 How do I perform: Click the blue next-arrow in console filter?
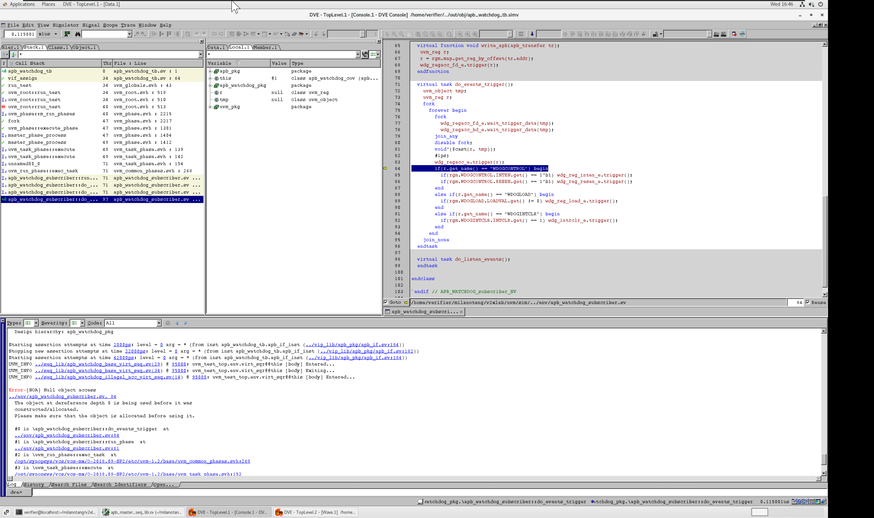click(x=186, y=323)
